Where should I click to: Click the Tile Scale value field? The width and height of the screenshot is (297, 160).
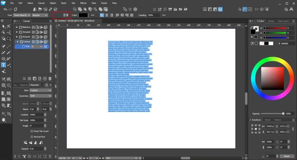point(36,120)
